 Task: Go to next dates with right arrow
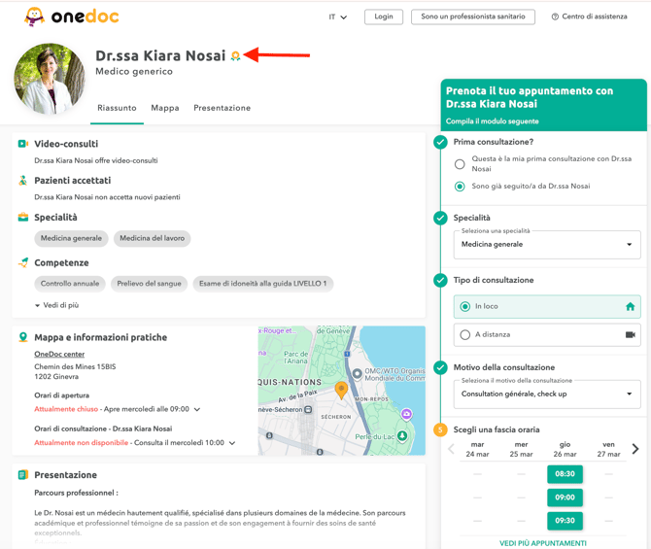click(x=635, y=449)
